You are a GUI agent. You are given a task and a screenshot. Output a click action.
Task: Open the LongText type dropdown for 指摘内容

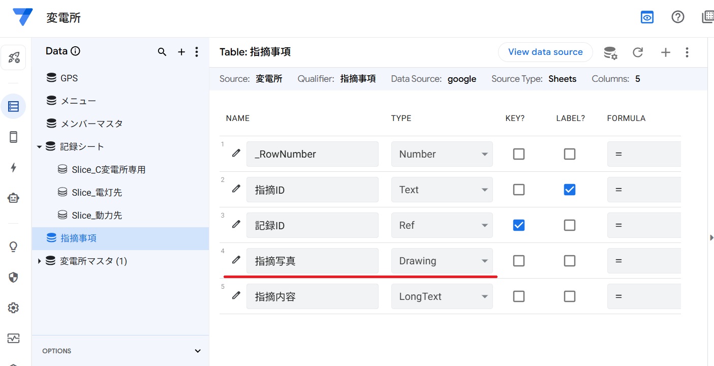pyautogui.click(x=442, y=296)
